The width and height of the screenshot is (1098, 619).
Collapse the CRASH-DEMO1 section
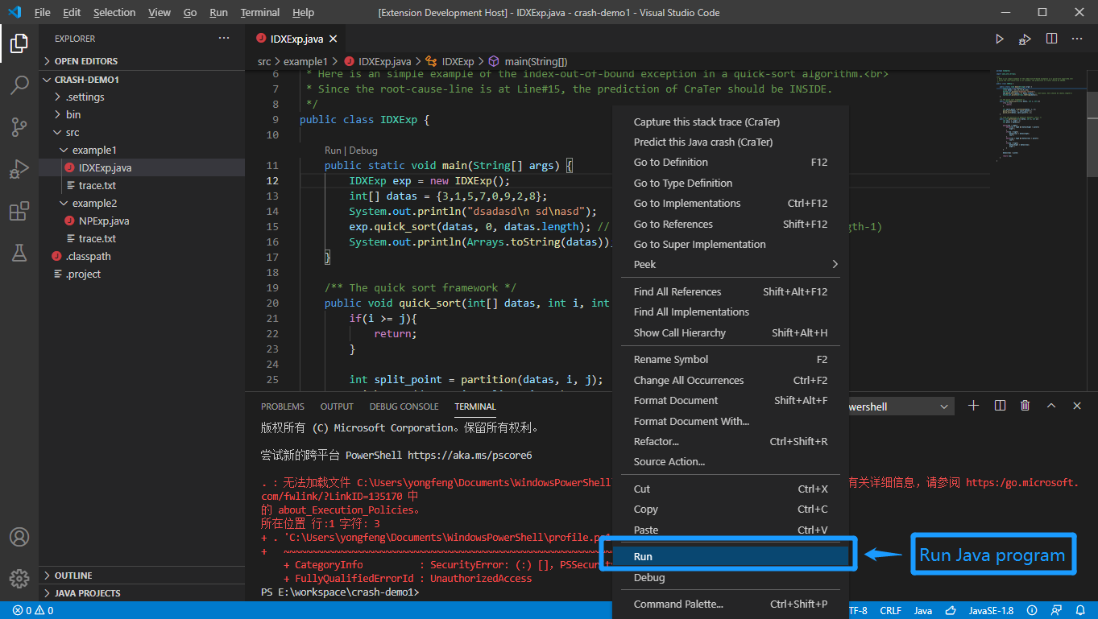click(x=142, y=80)
